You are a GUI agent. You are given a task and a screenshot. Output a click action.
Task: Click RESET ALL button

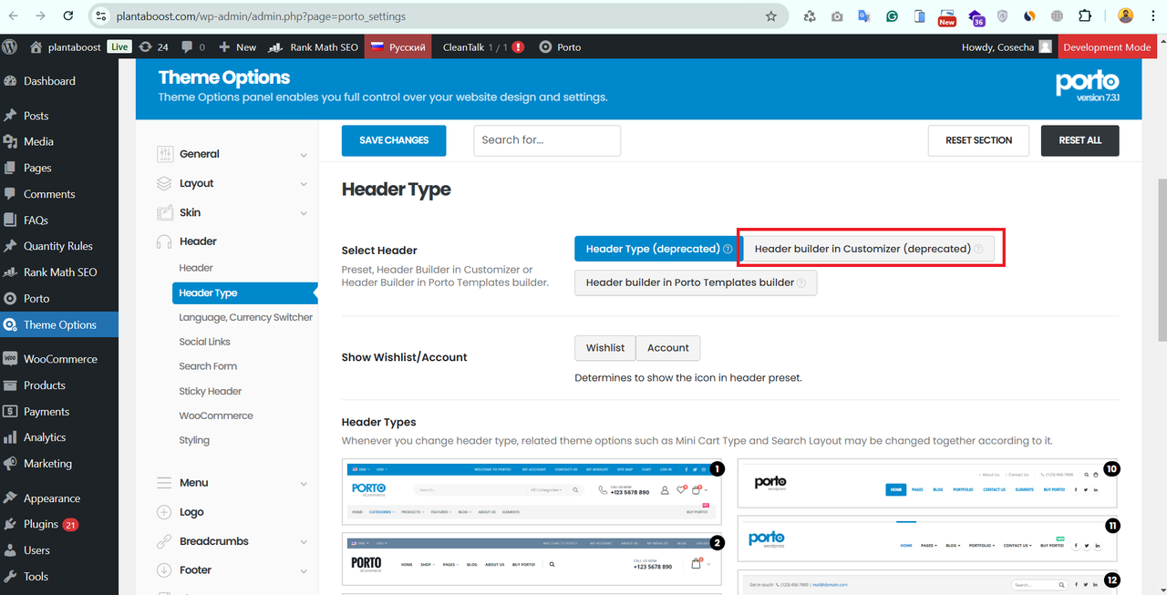point(1079,140)
